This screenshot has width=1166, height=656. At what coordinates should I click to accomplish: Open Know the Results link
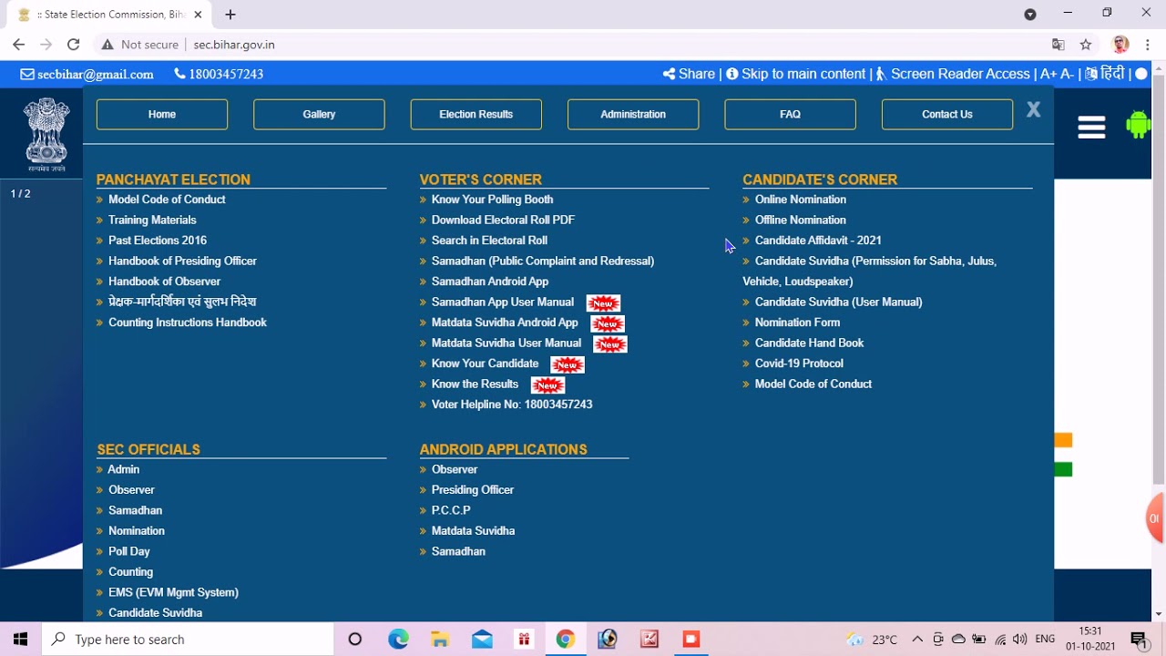click(x=475, y=384)
